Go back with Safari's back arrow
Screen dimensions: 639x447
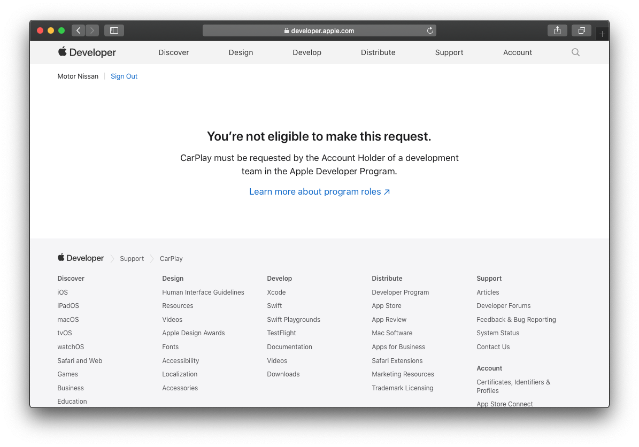[78, 30]
